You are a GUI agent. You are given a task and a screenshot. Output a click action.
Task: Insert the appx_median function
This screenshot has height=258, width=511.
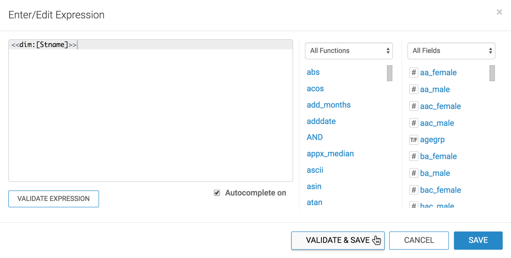coord(330,154)
